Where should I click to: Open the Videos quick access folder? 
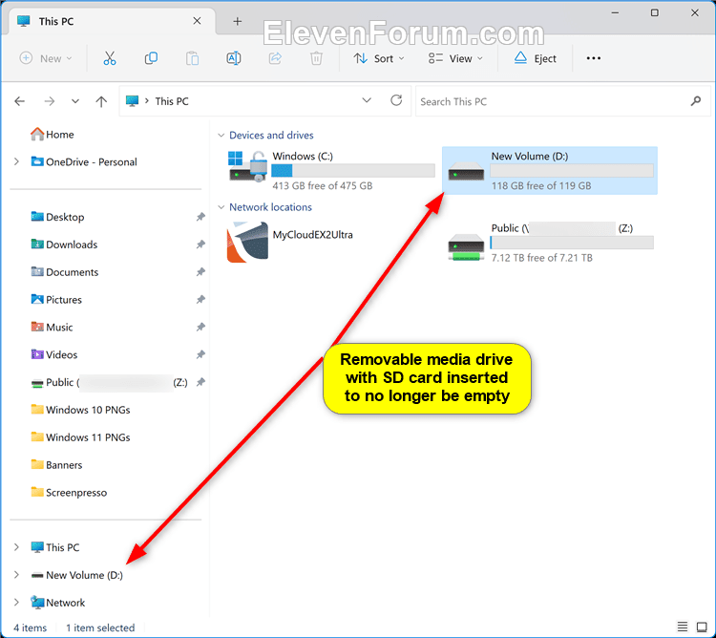53,354
